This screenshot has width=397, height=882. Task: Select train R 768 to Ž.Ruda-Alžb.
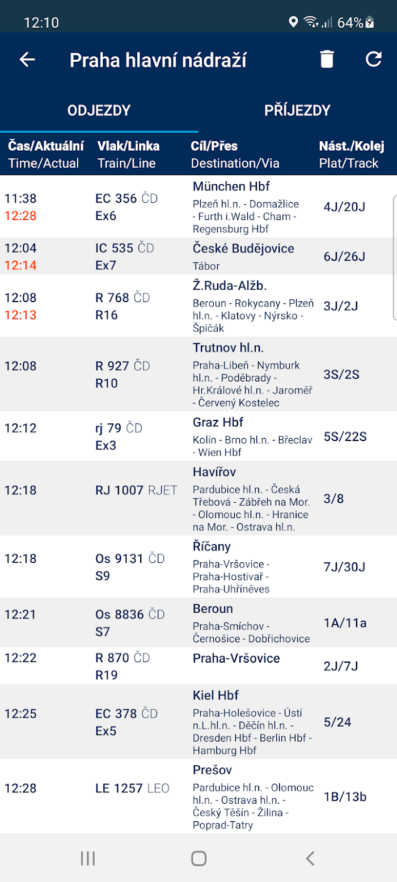(198, 306)
